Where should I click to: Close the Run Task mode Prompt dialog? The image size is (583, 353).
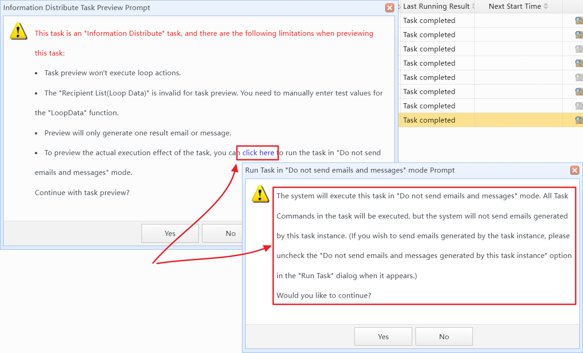[574, 170]
